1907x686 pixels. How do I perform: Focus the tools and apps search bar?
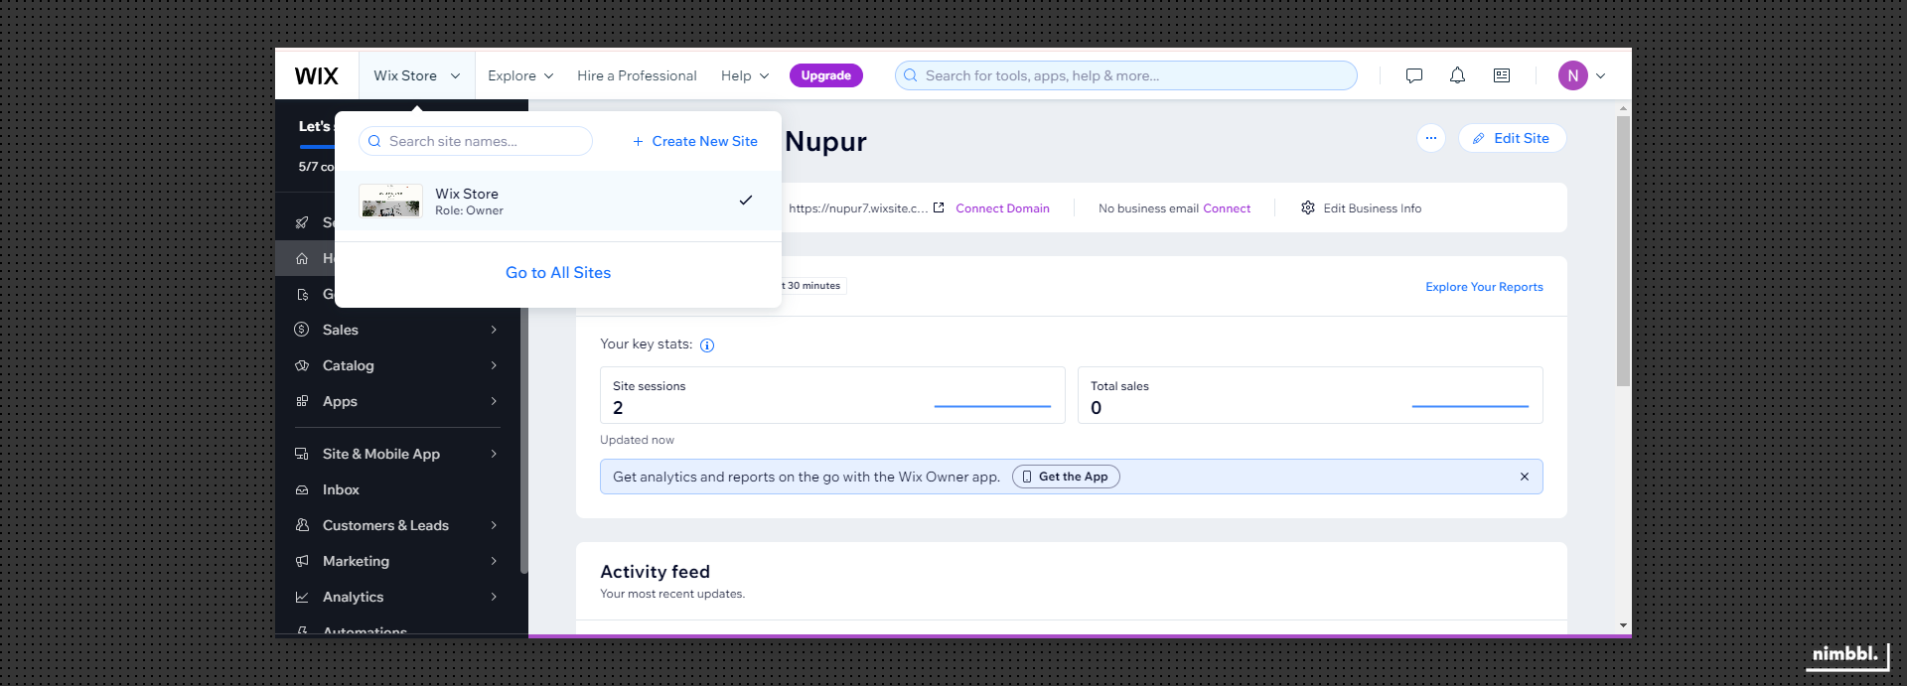point(1126,75)
